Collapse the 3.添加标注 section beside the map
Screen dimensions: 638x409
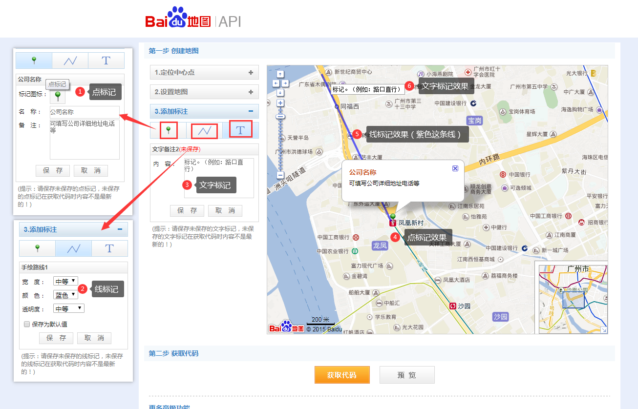[204, 111]
